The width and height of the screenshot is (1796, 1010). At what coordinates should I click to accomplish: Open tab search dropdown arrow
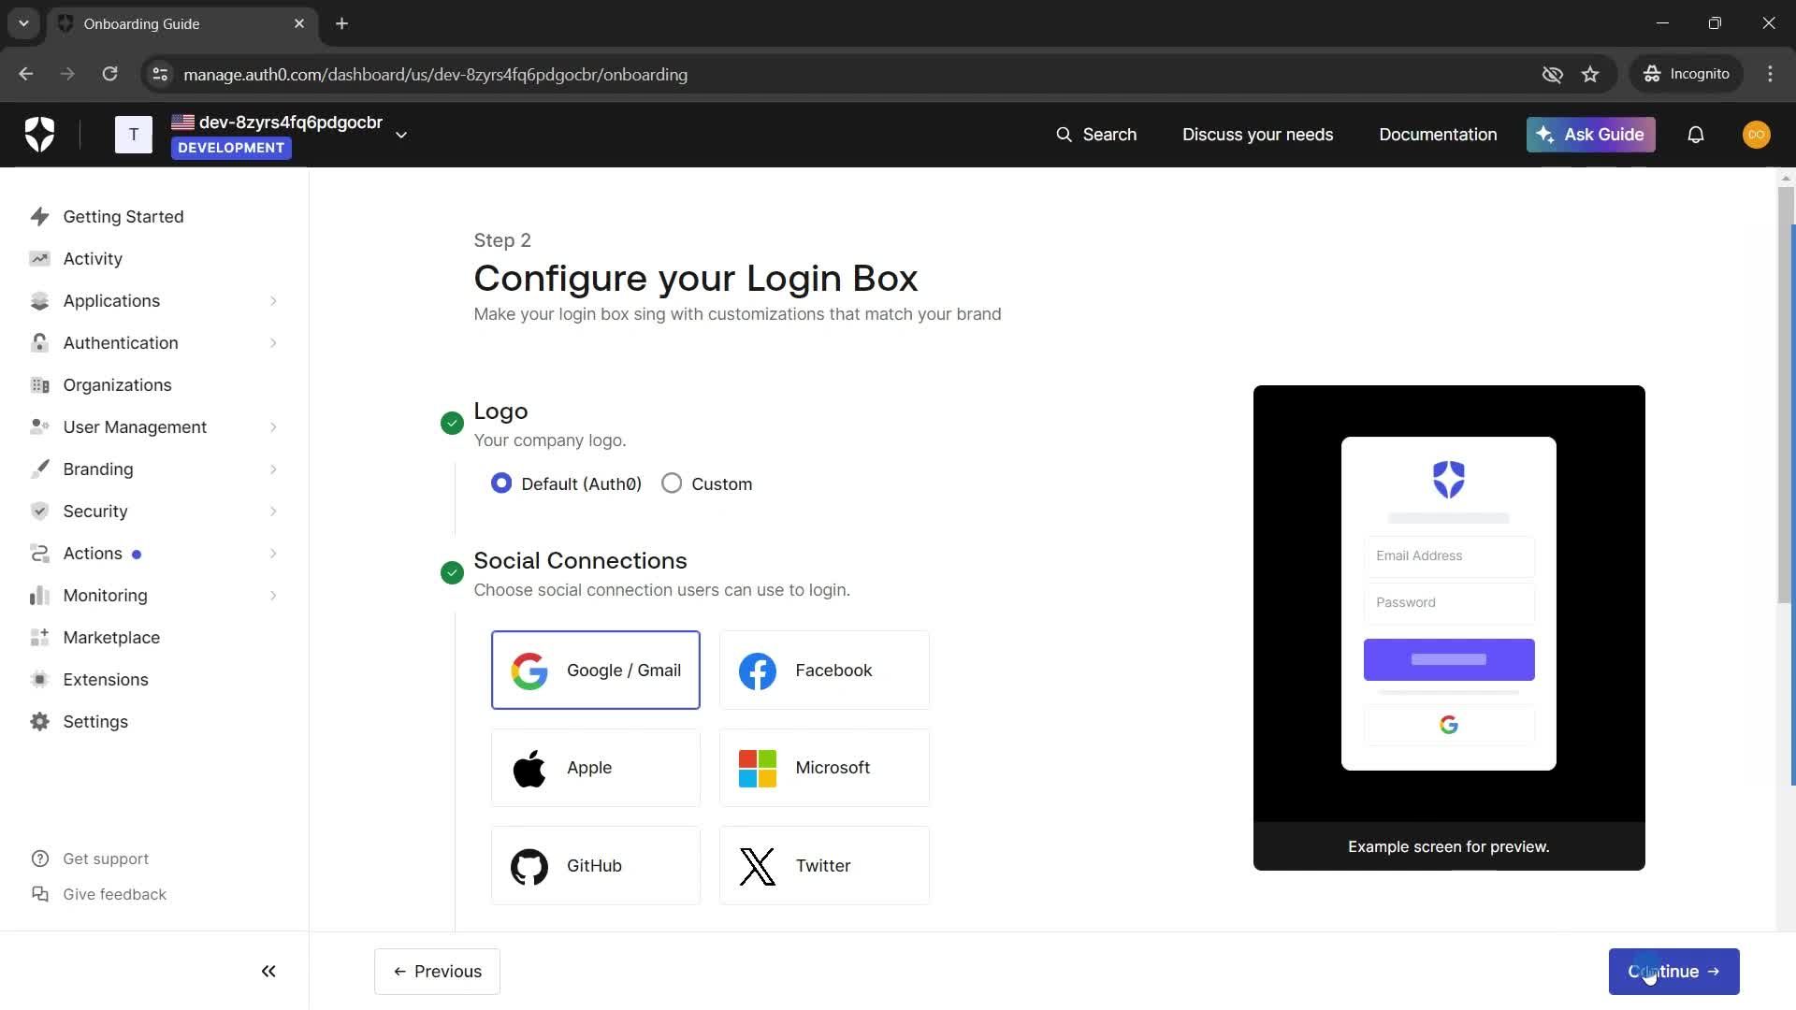tap(23, 23)
